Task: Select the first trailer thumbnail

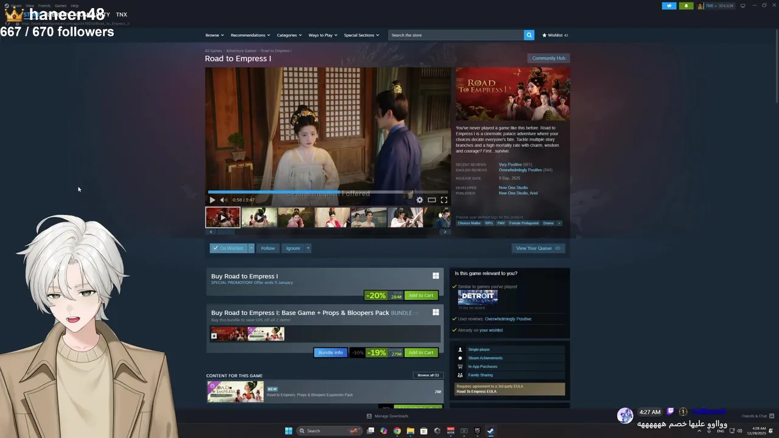Action: point(223,217)
